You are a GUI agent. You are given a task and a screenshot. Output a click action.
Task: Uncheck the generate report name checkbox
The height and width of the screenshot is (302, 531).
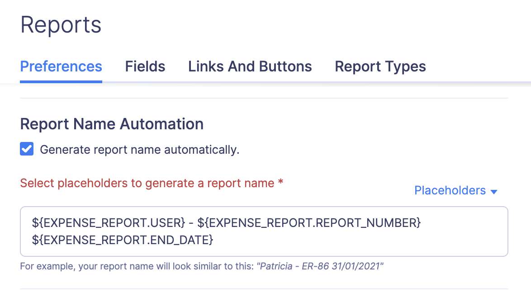[27, 149]
